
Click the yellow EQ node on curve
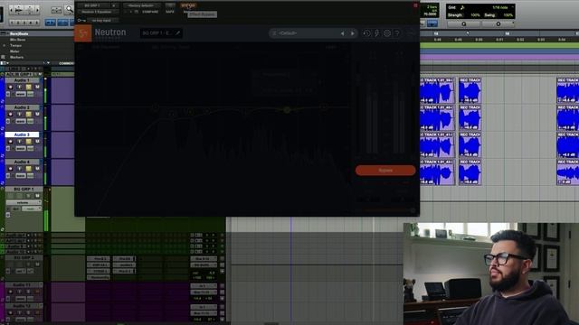(287, 110)
